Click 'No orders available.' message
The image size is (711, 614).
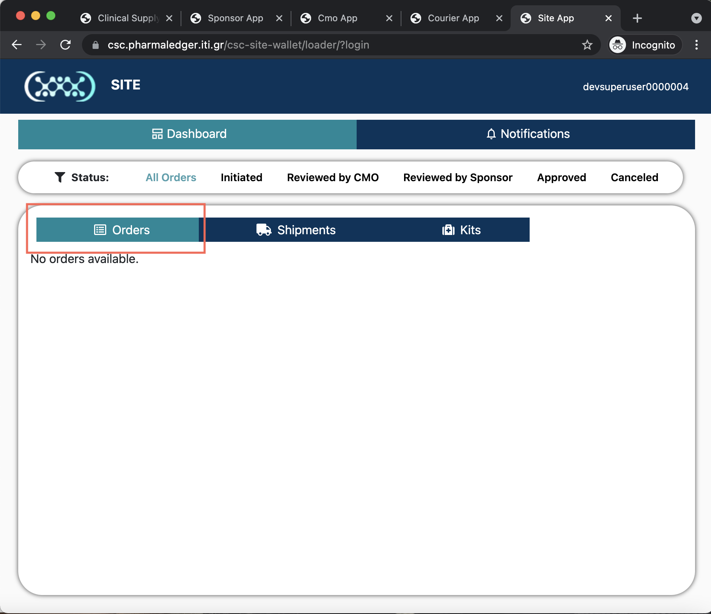[84, 259]
